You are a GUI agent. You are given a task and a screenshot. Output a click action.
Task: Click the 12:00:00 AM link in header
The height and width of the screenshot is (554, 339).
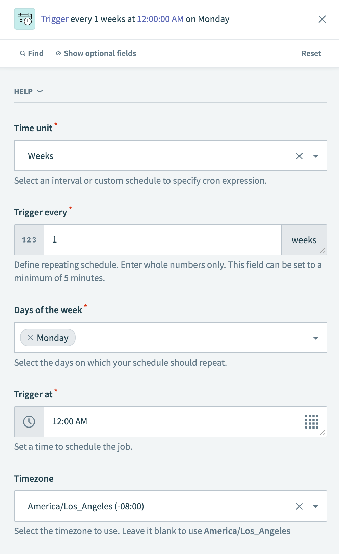tap(160, 19)
